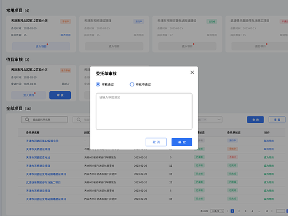This screenshot has width=288, height=216.
Task: Jump to page 13 in the pagination
Action: pos(266,211)
